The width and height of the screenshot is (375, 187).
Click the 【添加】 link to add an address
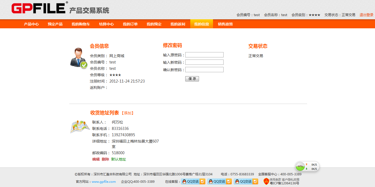coord(128,113)
